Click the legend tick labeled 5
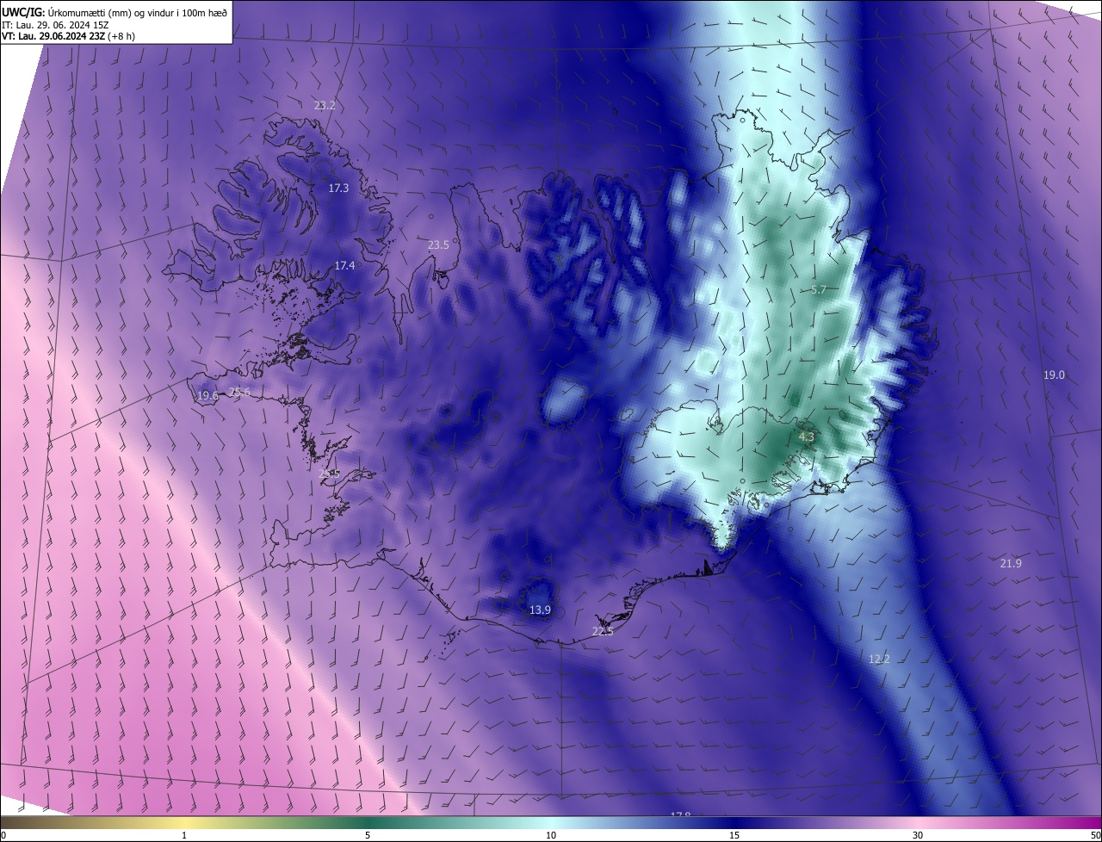This screenshot has height=842, width=1102. pyautogui.click(x=368, y=836)
